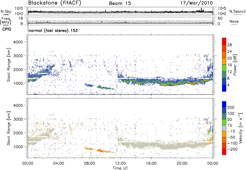This screenshot has height=170, width=246.
Task: Click the '04:00' time tick label
Action: 58,164
